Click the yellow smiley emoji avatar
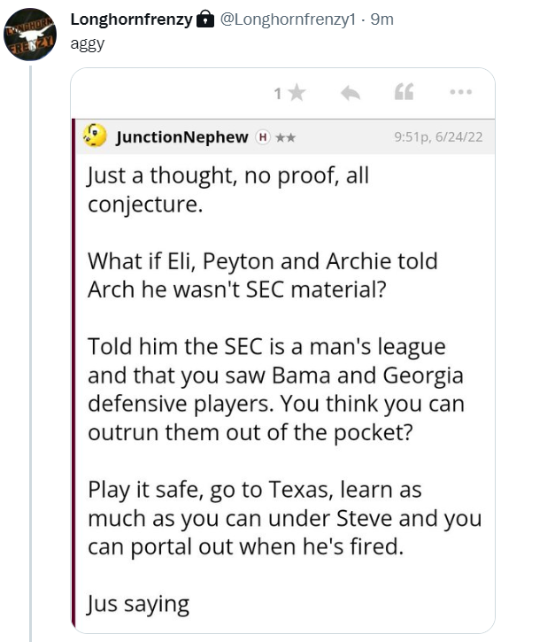This screenshot has height=642, width=555. click(94, 136)
